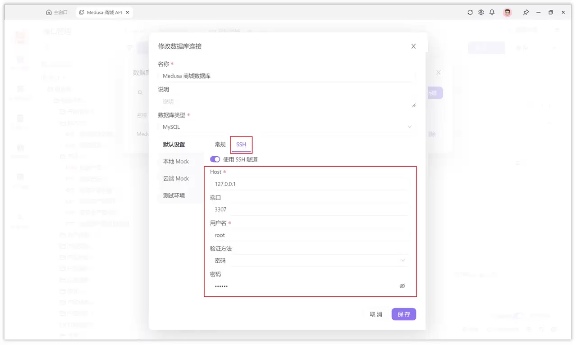Focus the 名称 input field
577x345 pixels.
pos(287,76)
